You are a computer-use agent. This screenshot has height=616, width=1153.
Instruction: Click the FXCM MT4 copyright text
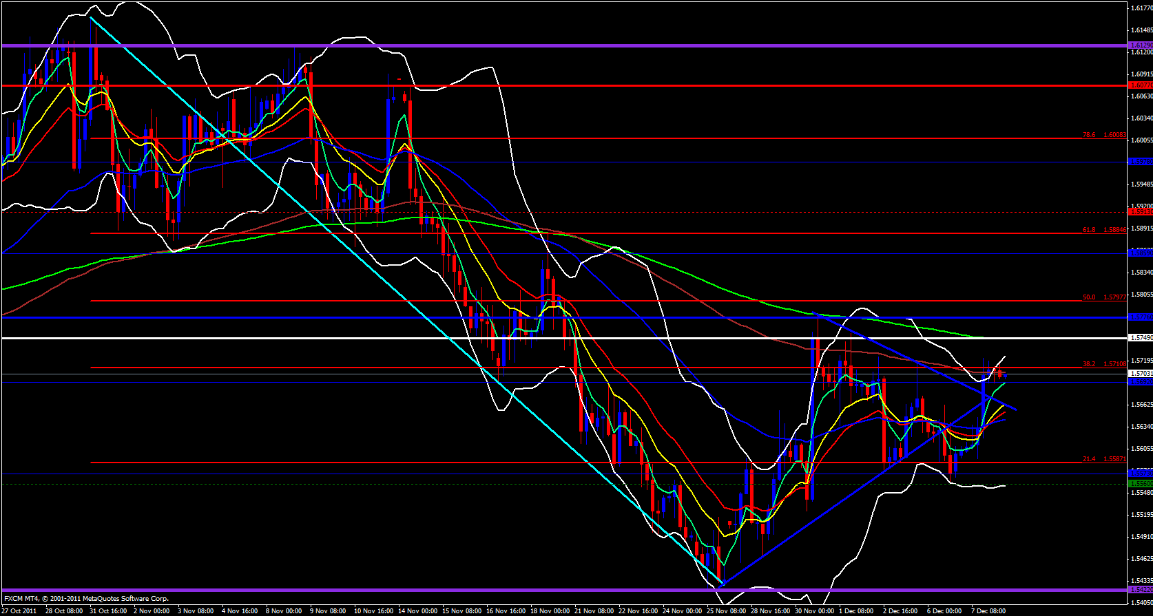tap(86, 599)
